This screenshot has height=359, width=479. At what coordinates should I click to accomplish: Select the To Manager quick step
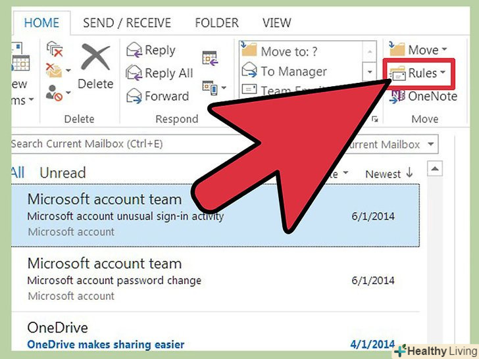(284, 72)
